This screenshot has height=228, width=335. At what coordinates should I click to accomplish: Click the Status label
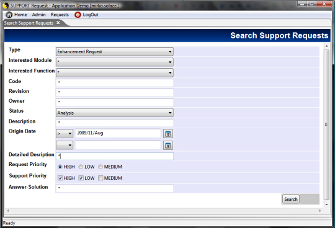(x=16, y=111)
